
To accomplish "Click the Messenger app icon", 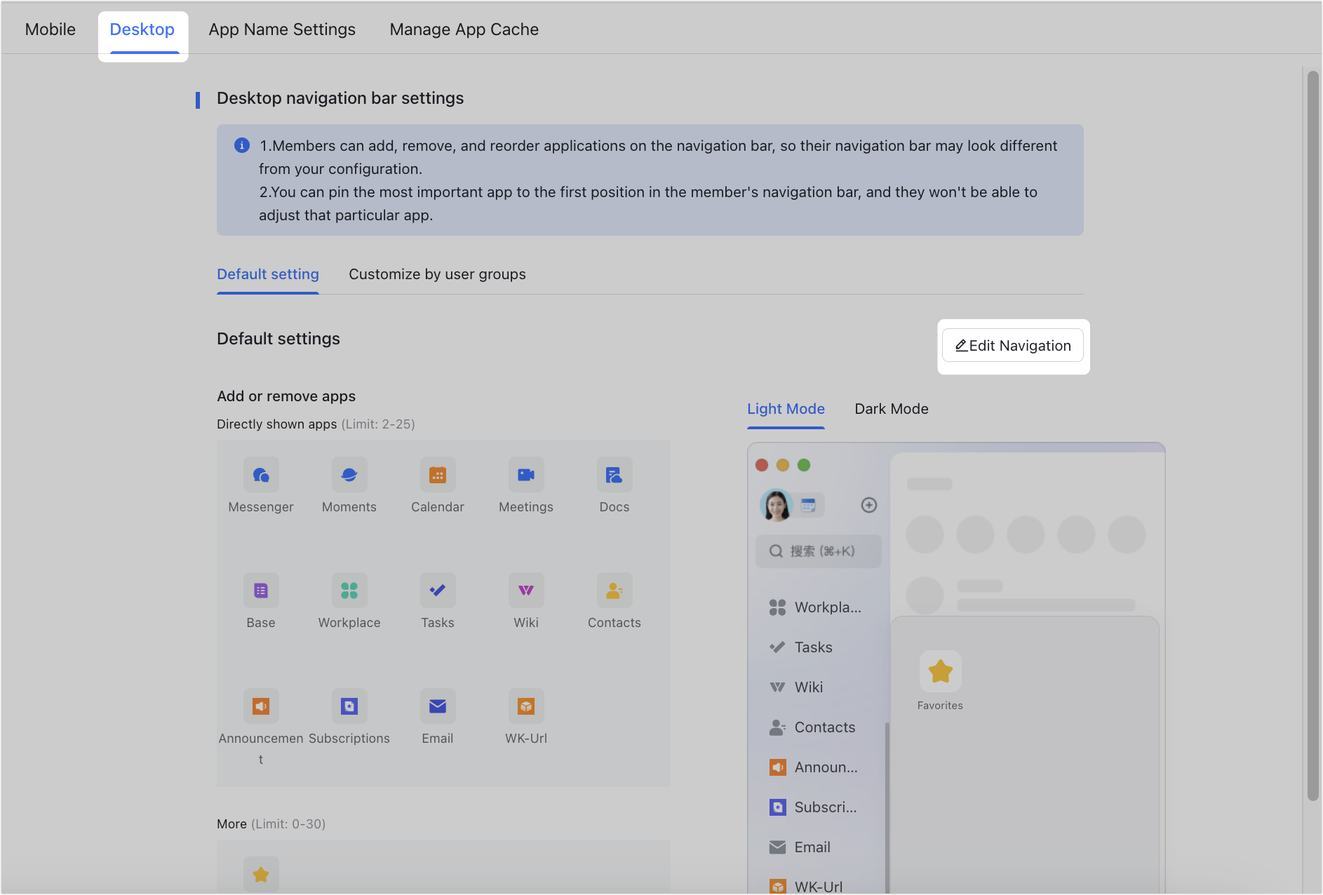I will [261, 475].
